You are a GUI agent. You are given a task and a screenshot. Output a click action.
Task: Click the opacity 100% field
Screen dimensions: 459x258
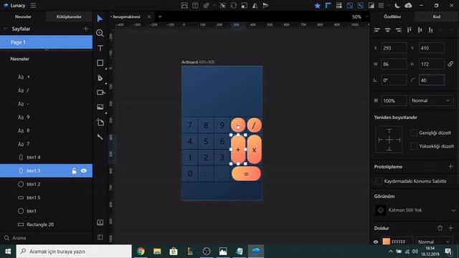click(x=394, y=100)
